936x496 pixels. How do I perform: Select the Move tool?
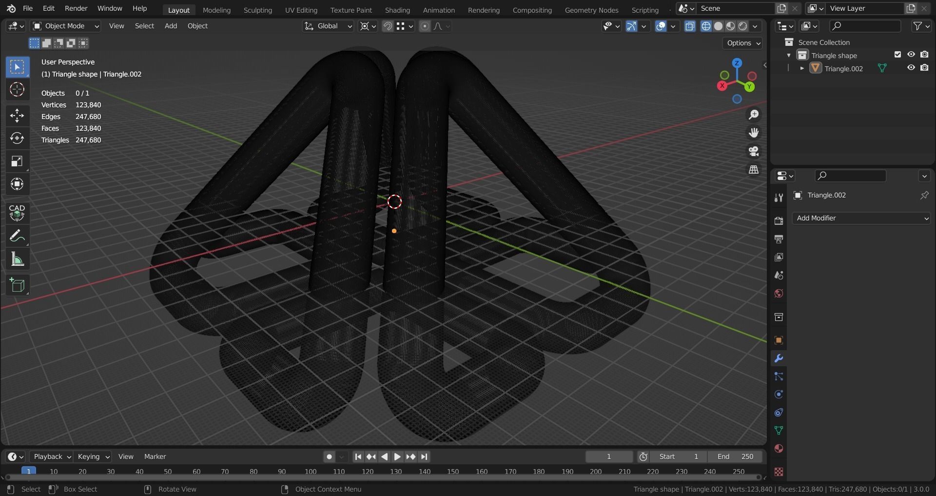coord(18,116)
